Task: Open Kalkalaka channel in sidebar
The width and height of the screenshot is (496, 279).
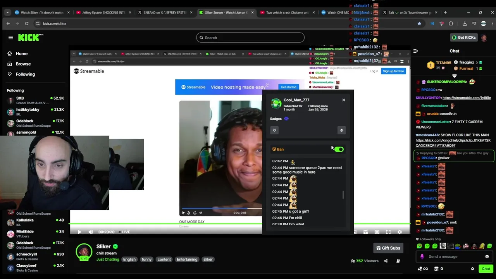Action: (x=36, y=222)
